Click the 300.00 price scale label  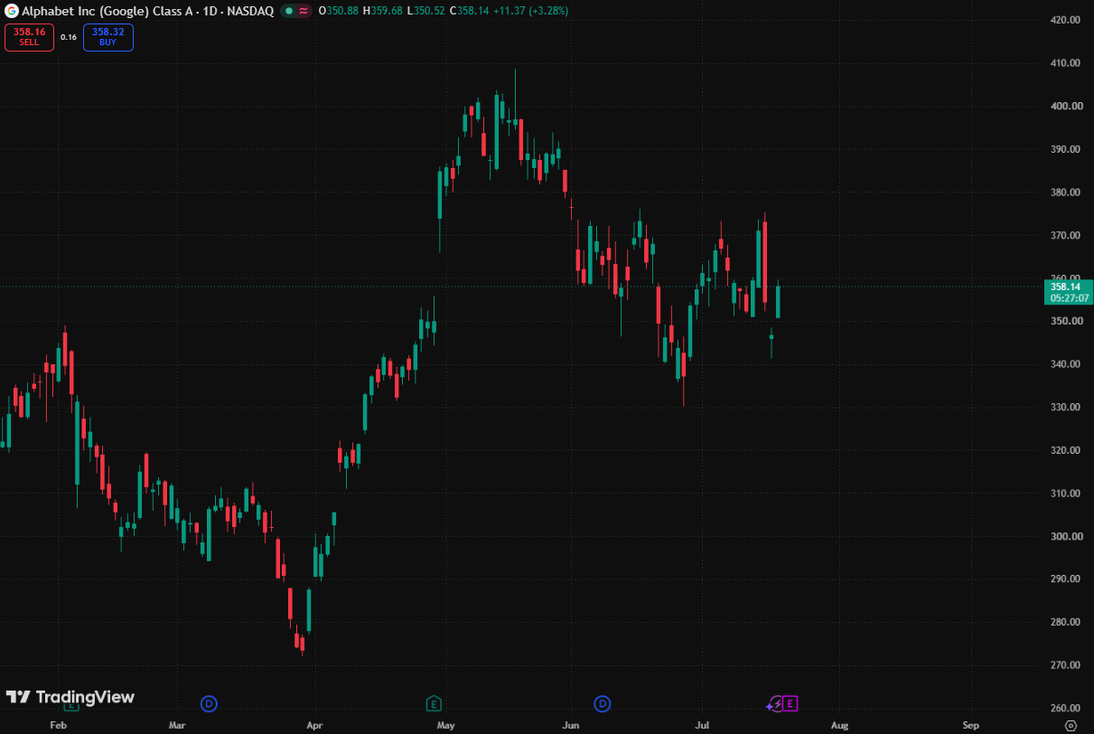click(x=1066, y=536)
